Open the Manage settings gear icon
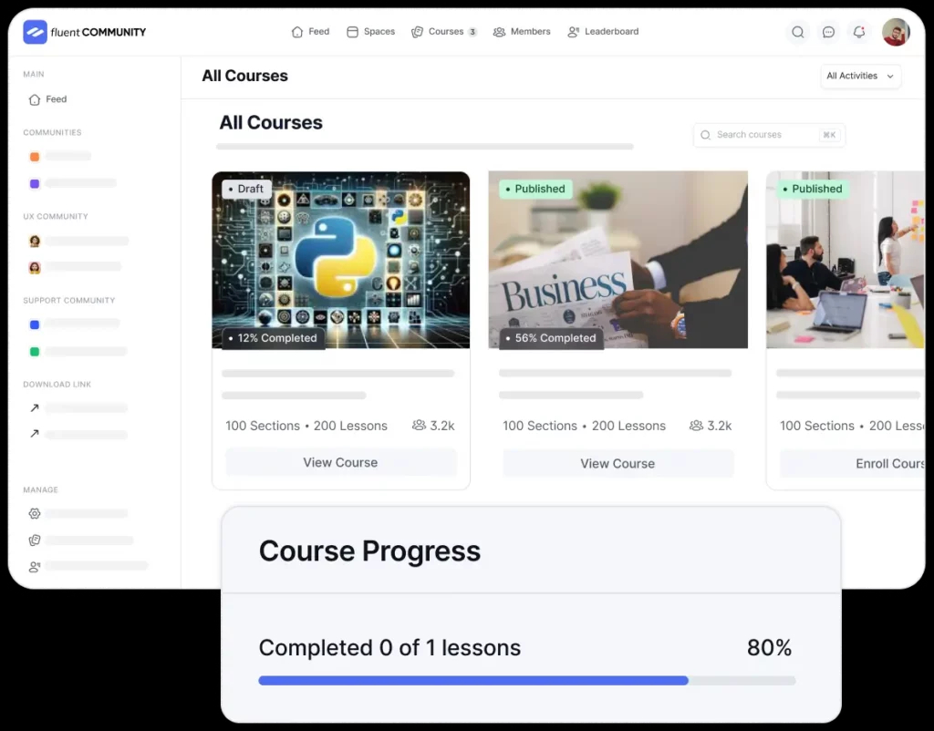 [35, 513]
